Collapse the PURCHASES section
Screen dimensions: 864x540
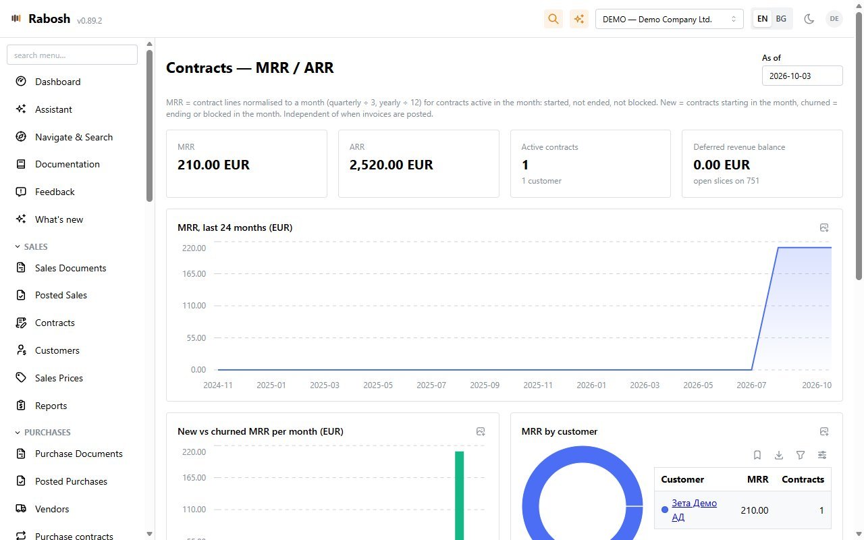(x=43, y=433)
